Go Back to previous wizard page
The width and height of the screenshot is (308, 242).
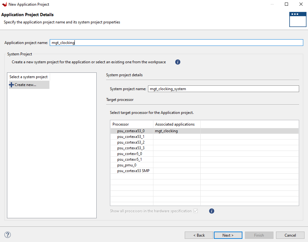click(199, 235)
